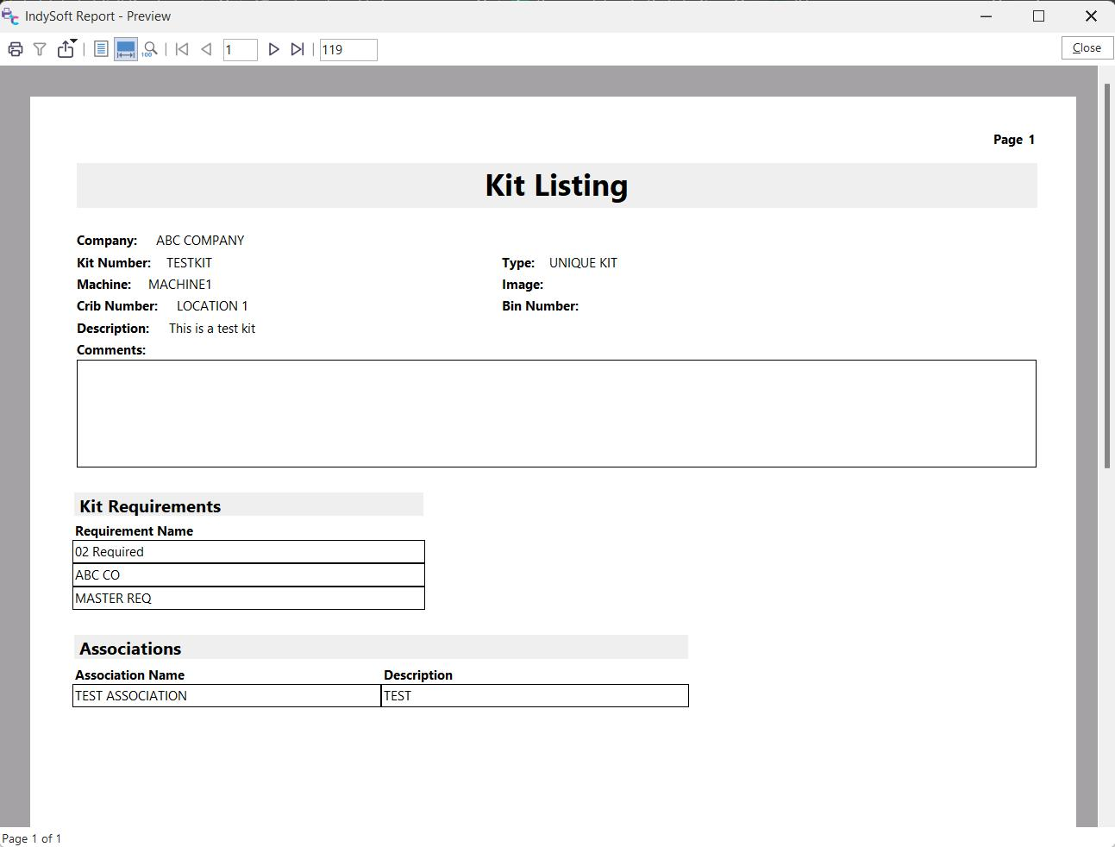Go to the first page
Image resolution: width=1115 pixels, height=847 pixels.
click(182, 50)
